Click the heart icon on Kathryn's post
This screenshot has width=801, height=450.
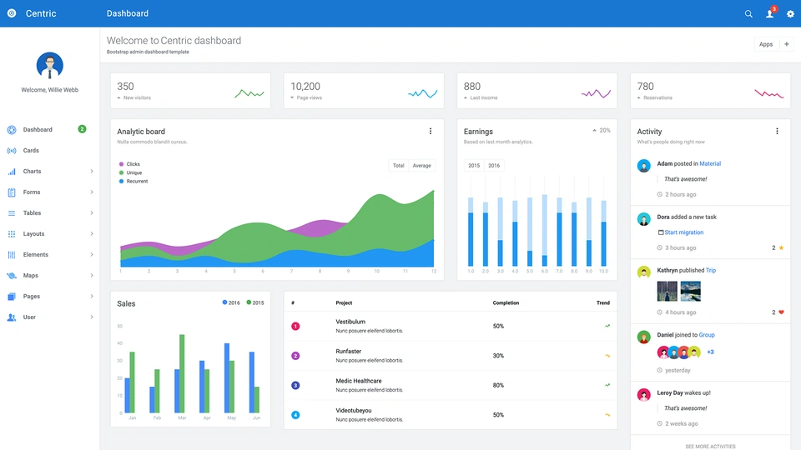781,312
